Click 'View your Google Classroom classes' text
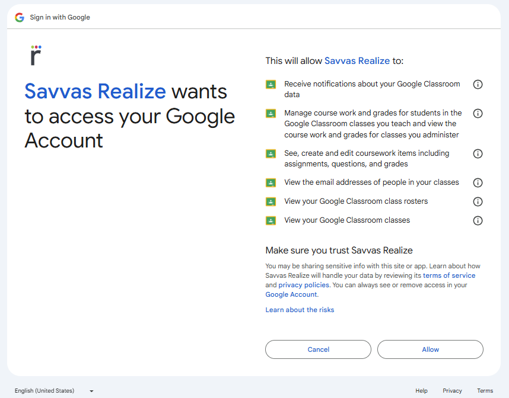Screen dimensions: 509x398 tap(347, 220)
